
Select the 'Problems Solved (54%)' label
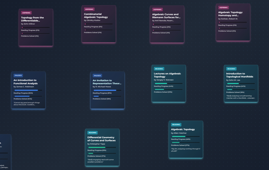(23, 99)
